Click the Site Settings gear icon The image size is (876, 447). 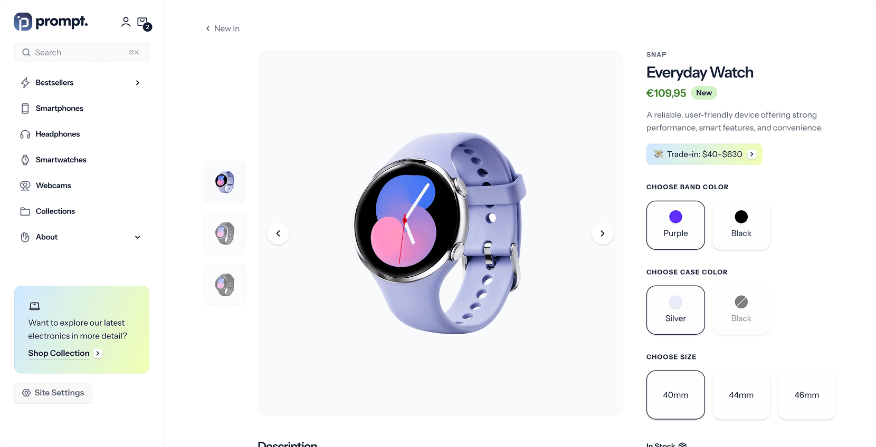pos(26,393)
